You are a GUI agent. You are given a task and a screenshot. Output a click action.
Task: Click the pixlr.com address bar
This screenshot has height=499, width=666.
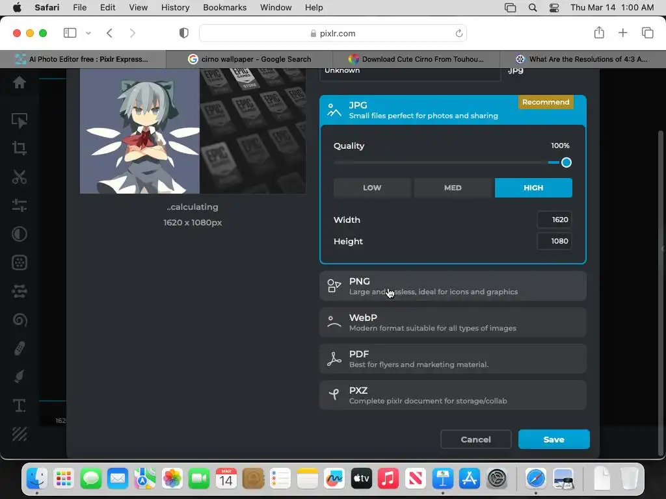click(333, 33)
